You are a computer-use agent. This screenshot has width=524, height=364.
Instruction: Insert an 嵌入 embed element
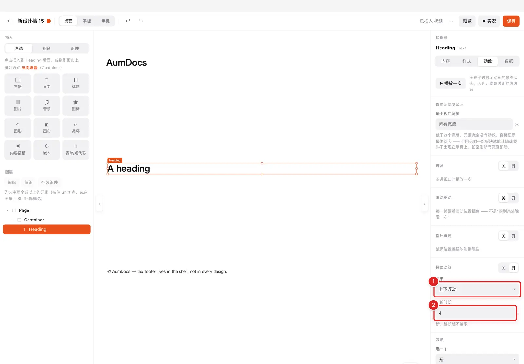[47, 150]
